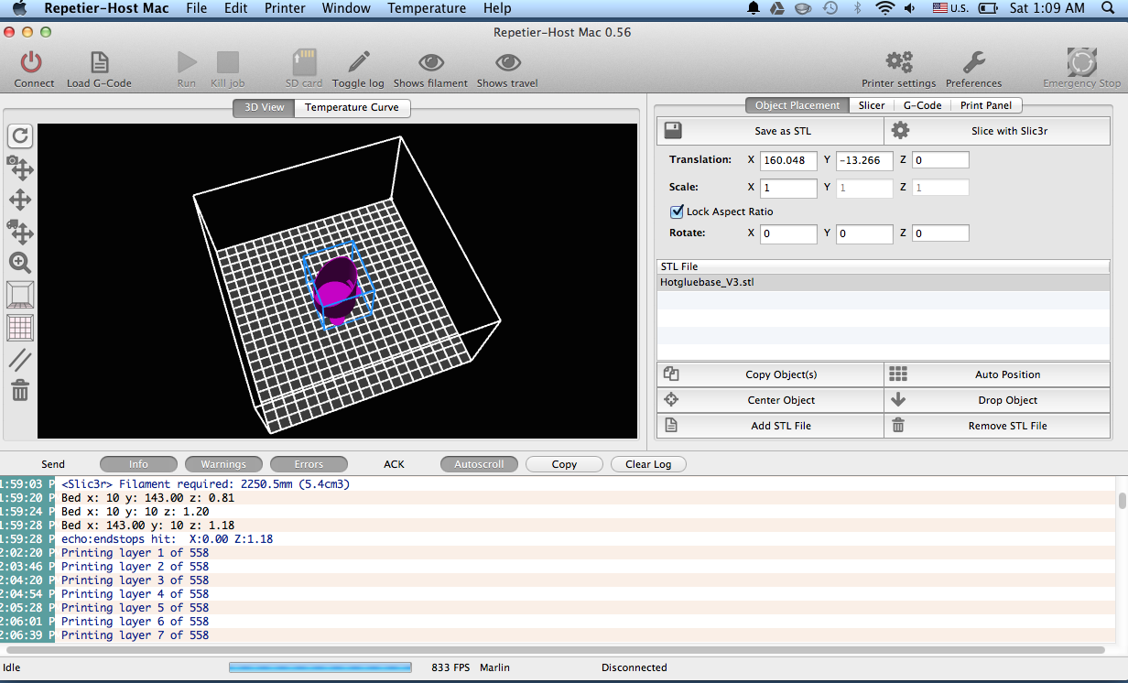Click the volume icon in menu bar

(x=909, y=8)
